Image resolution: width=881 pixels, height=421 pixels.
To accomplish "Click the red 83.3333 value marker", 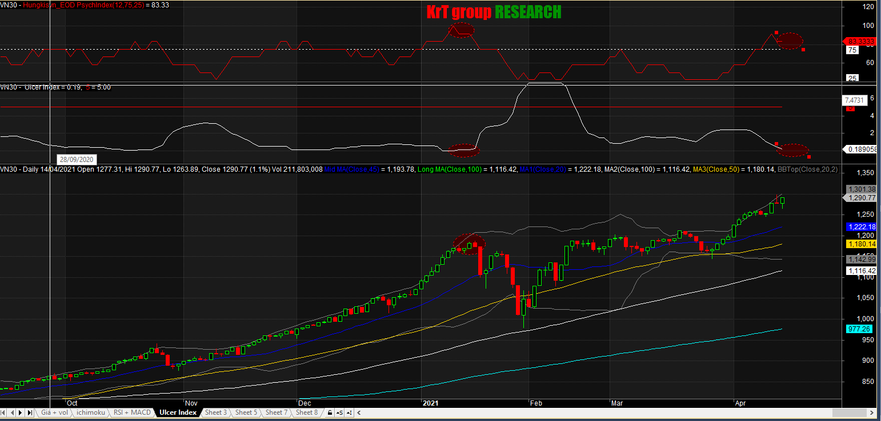I will coord(860,41).
